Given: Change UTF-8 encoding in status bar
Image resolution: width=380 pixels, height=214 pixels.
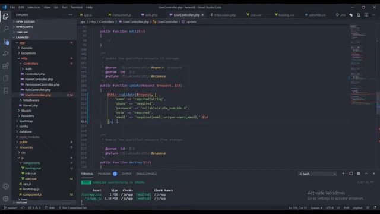Looking at the screenshot, I should 330,208.
